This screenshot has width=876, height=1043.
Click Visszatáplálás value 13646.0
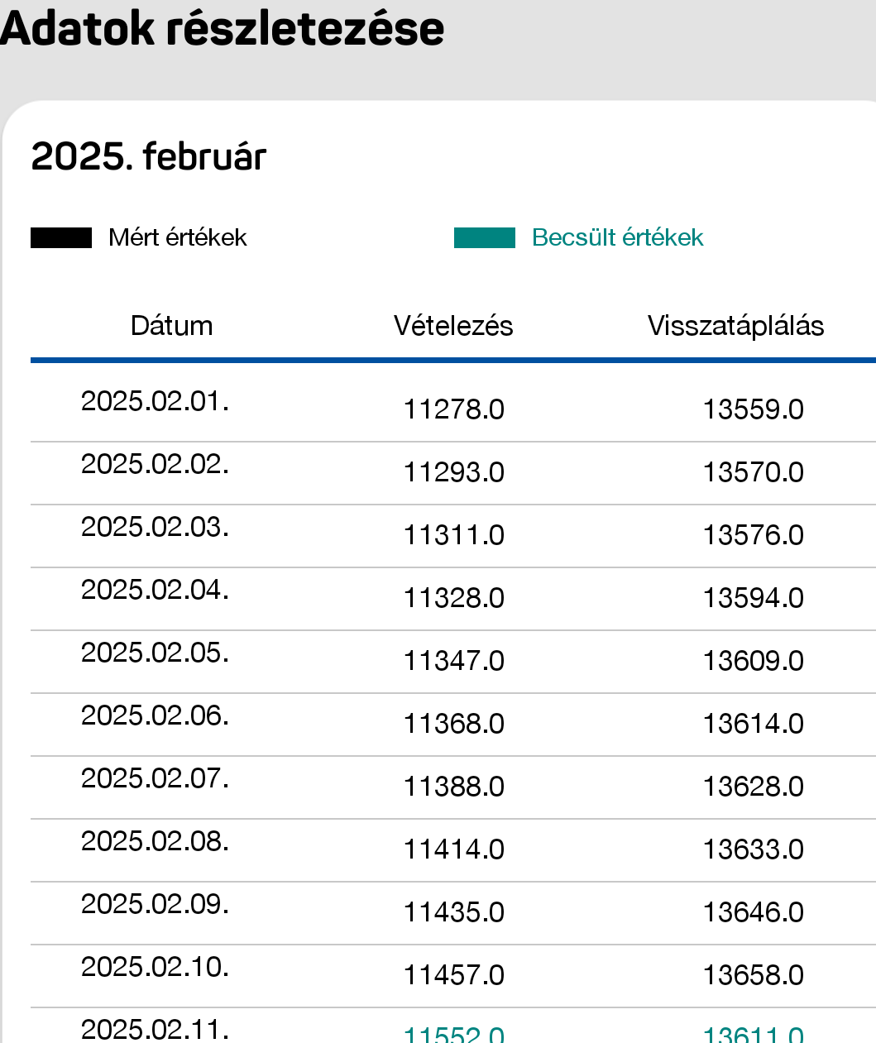pos(754,912)
